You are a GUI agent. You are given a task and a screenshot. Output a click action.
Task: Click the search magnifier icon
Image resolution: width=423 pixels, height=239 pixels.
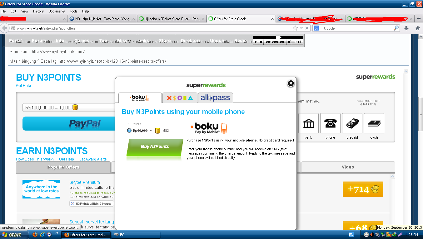[396, 28]
